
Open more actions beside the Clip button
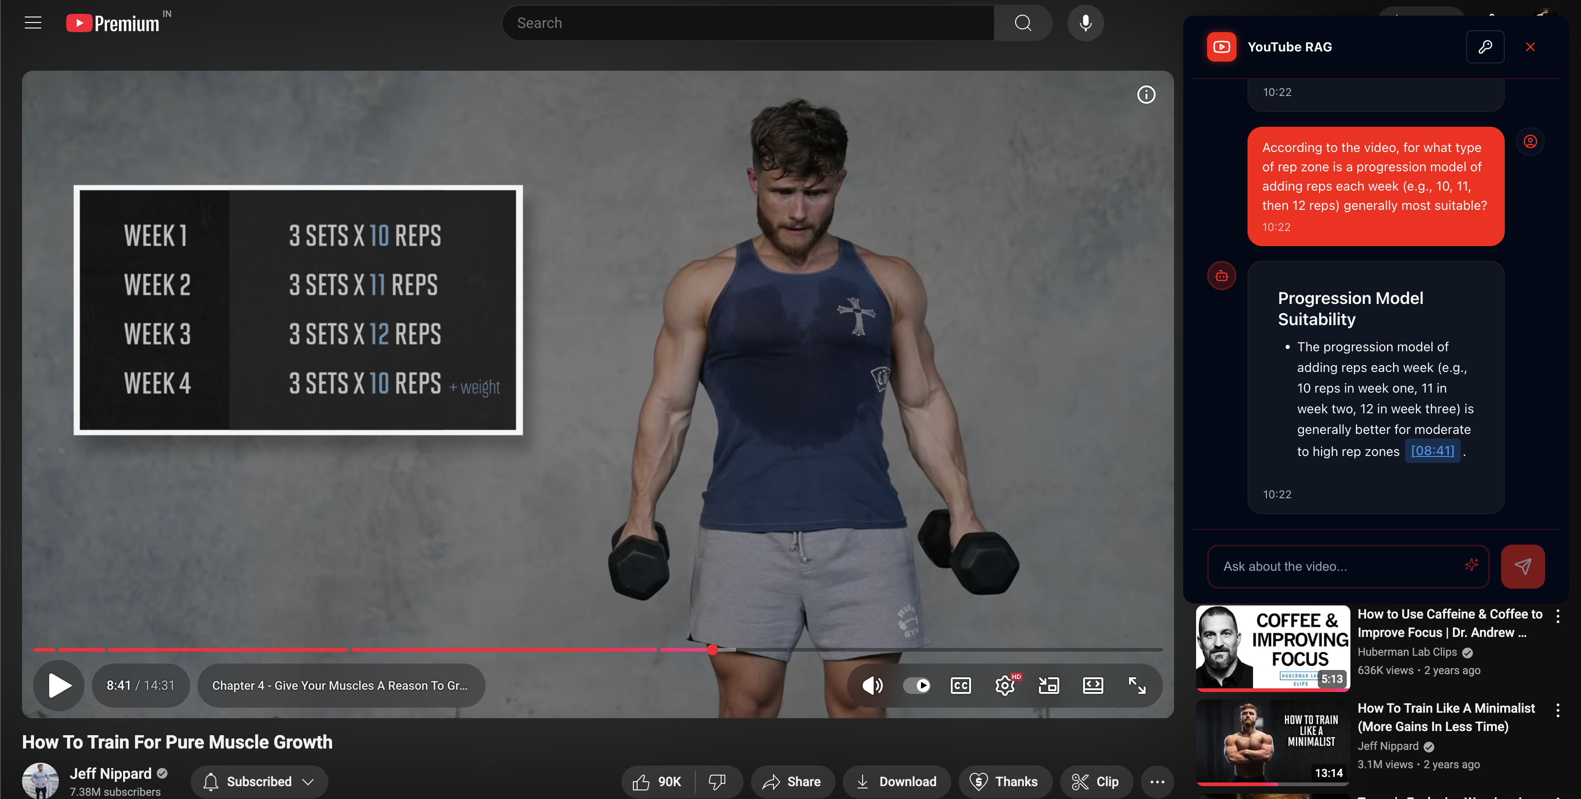1158,781
